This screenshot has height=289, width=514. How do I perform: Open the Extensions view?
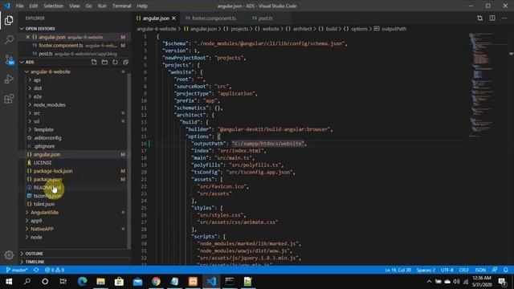pos(9,99)
